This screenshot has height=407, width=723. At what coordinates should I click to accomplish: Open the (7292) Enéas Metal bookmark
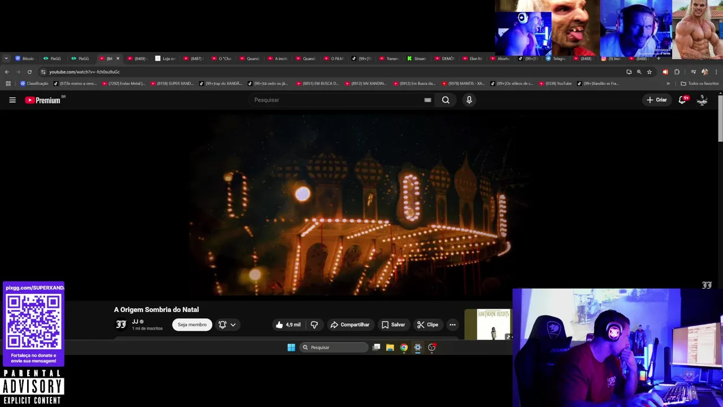(124, 84)
